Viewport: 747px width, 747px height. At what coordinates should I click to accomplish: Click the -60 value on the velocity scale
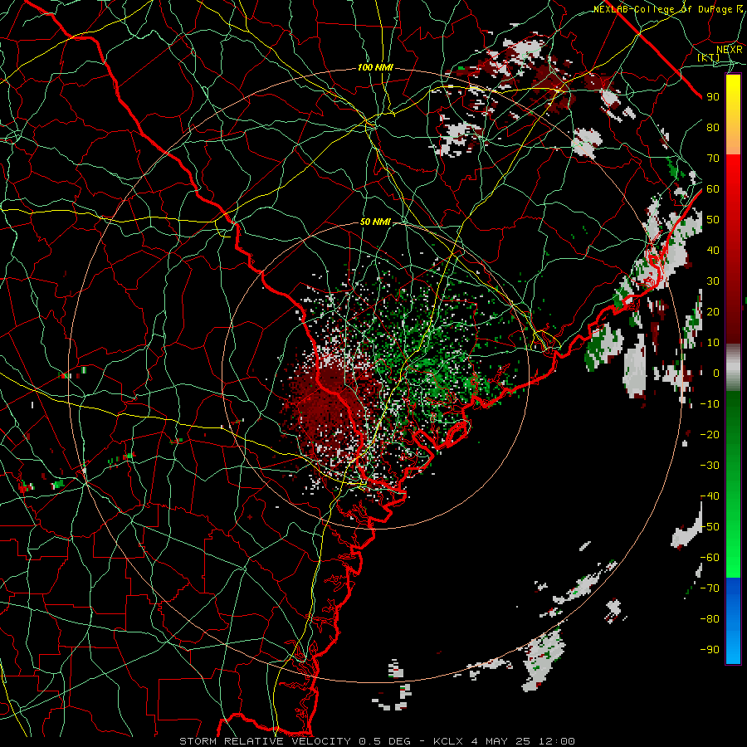tap(710, 558)
